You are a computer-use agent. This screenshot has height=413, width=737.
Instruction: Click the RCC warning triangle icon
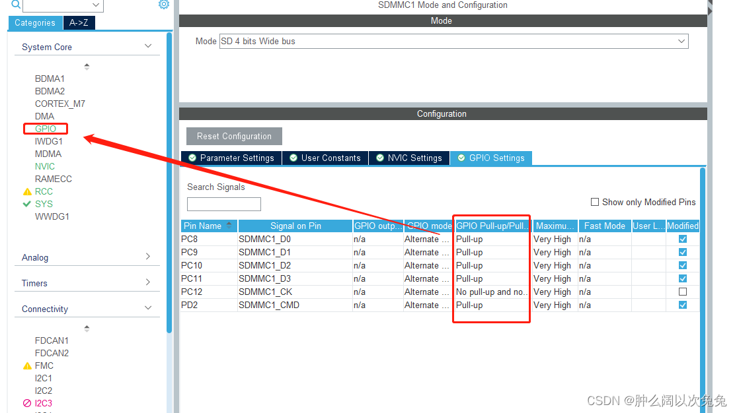click(27, 191)
